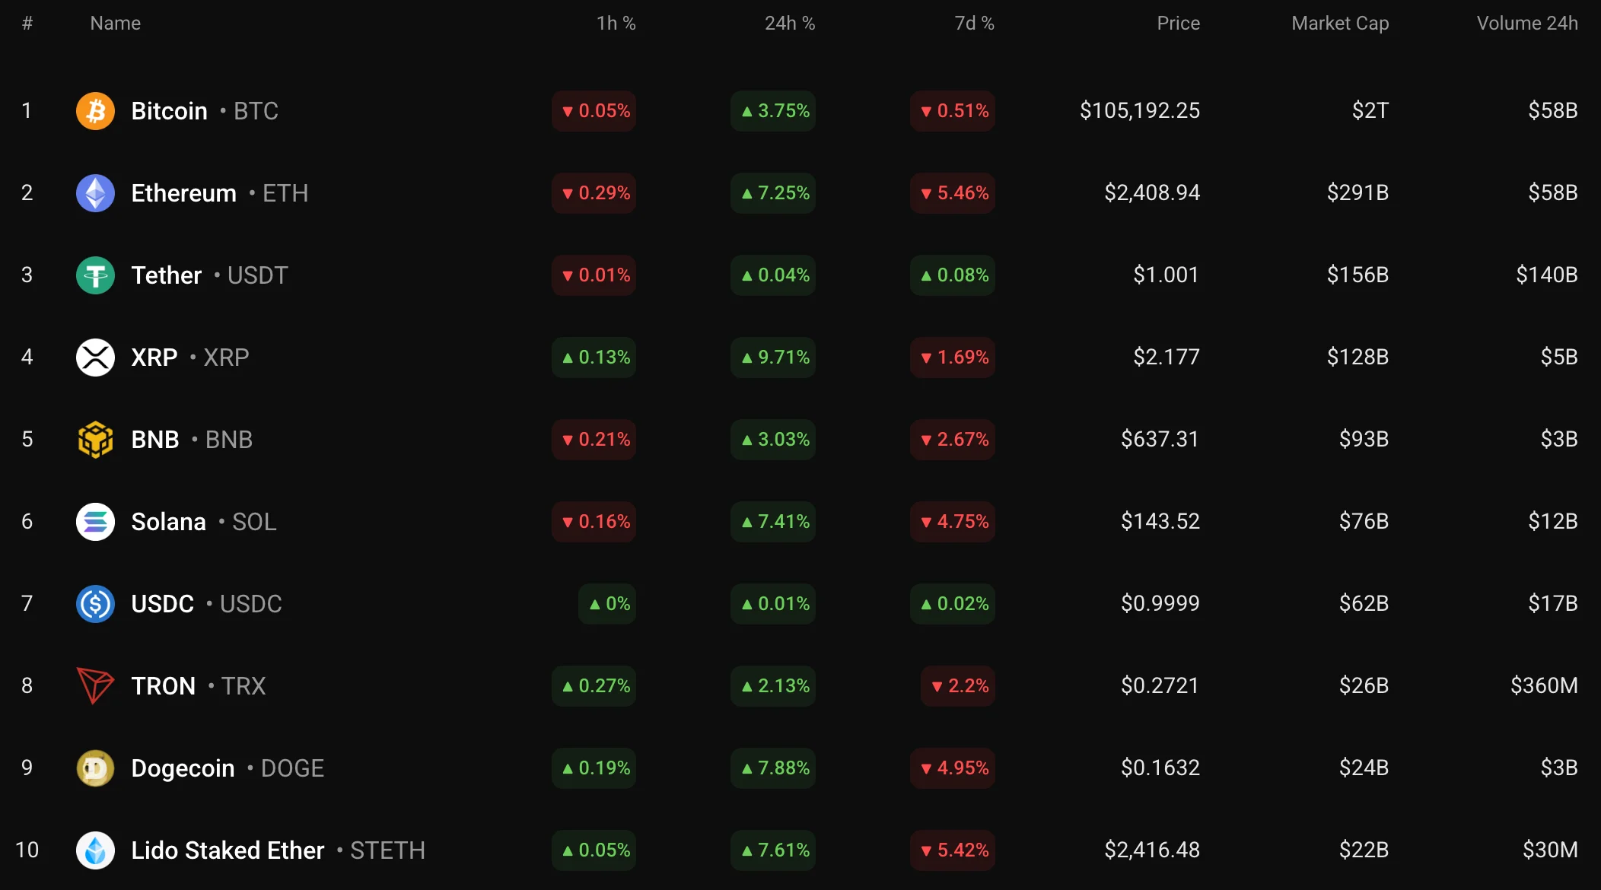The height and width of the screenshot is (890, 1601).
Task: Click the Bitcoin logo icon
Action: pos(95,111)
